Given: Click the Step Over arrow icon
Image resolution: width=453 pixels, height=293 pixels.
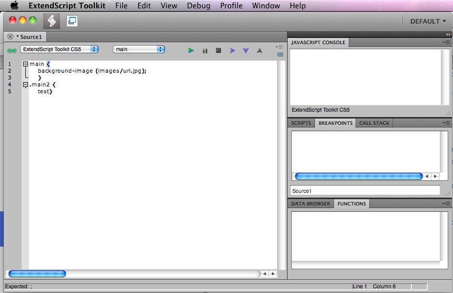Looking at the screenshot, I should click(x=232, y=51).
